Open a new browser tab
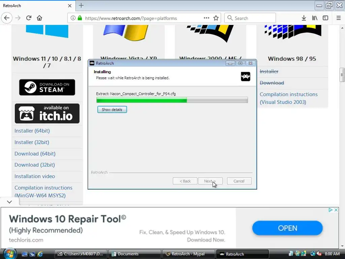 click(81, 5)
